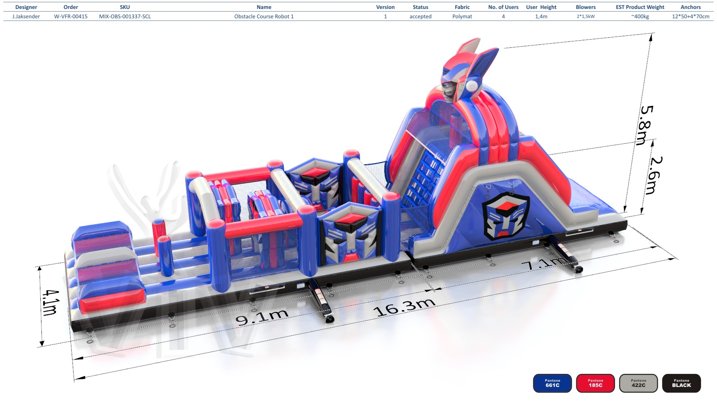
Task: Click the fabric value 'Polymat'
Action: 462,16
